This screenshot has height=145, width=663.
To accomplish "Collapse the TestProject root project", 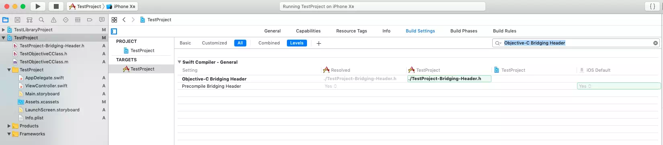I will 4,38.
